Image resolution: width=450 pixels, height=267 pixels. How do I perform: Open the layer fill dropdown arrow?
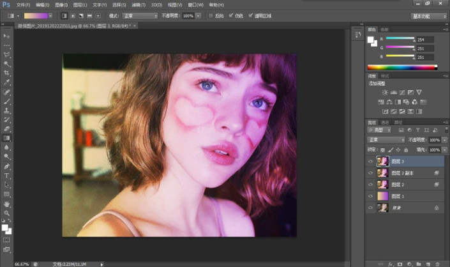tap(444, 150)
